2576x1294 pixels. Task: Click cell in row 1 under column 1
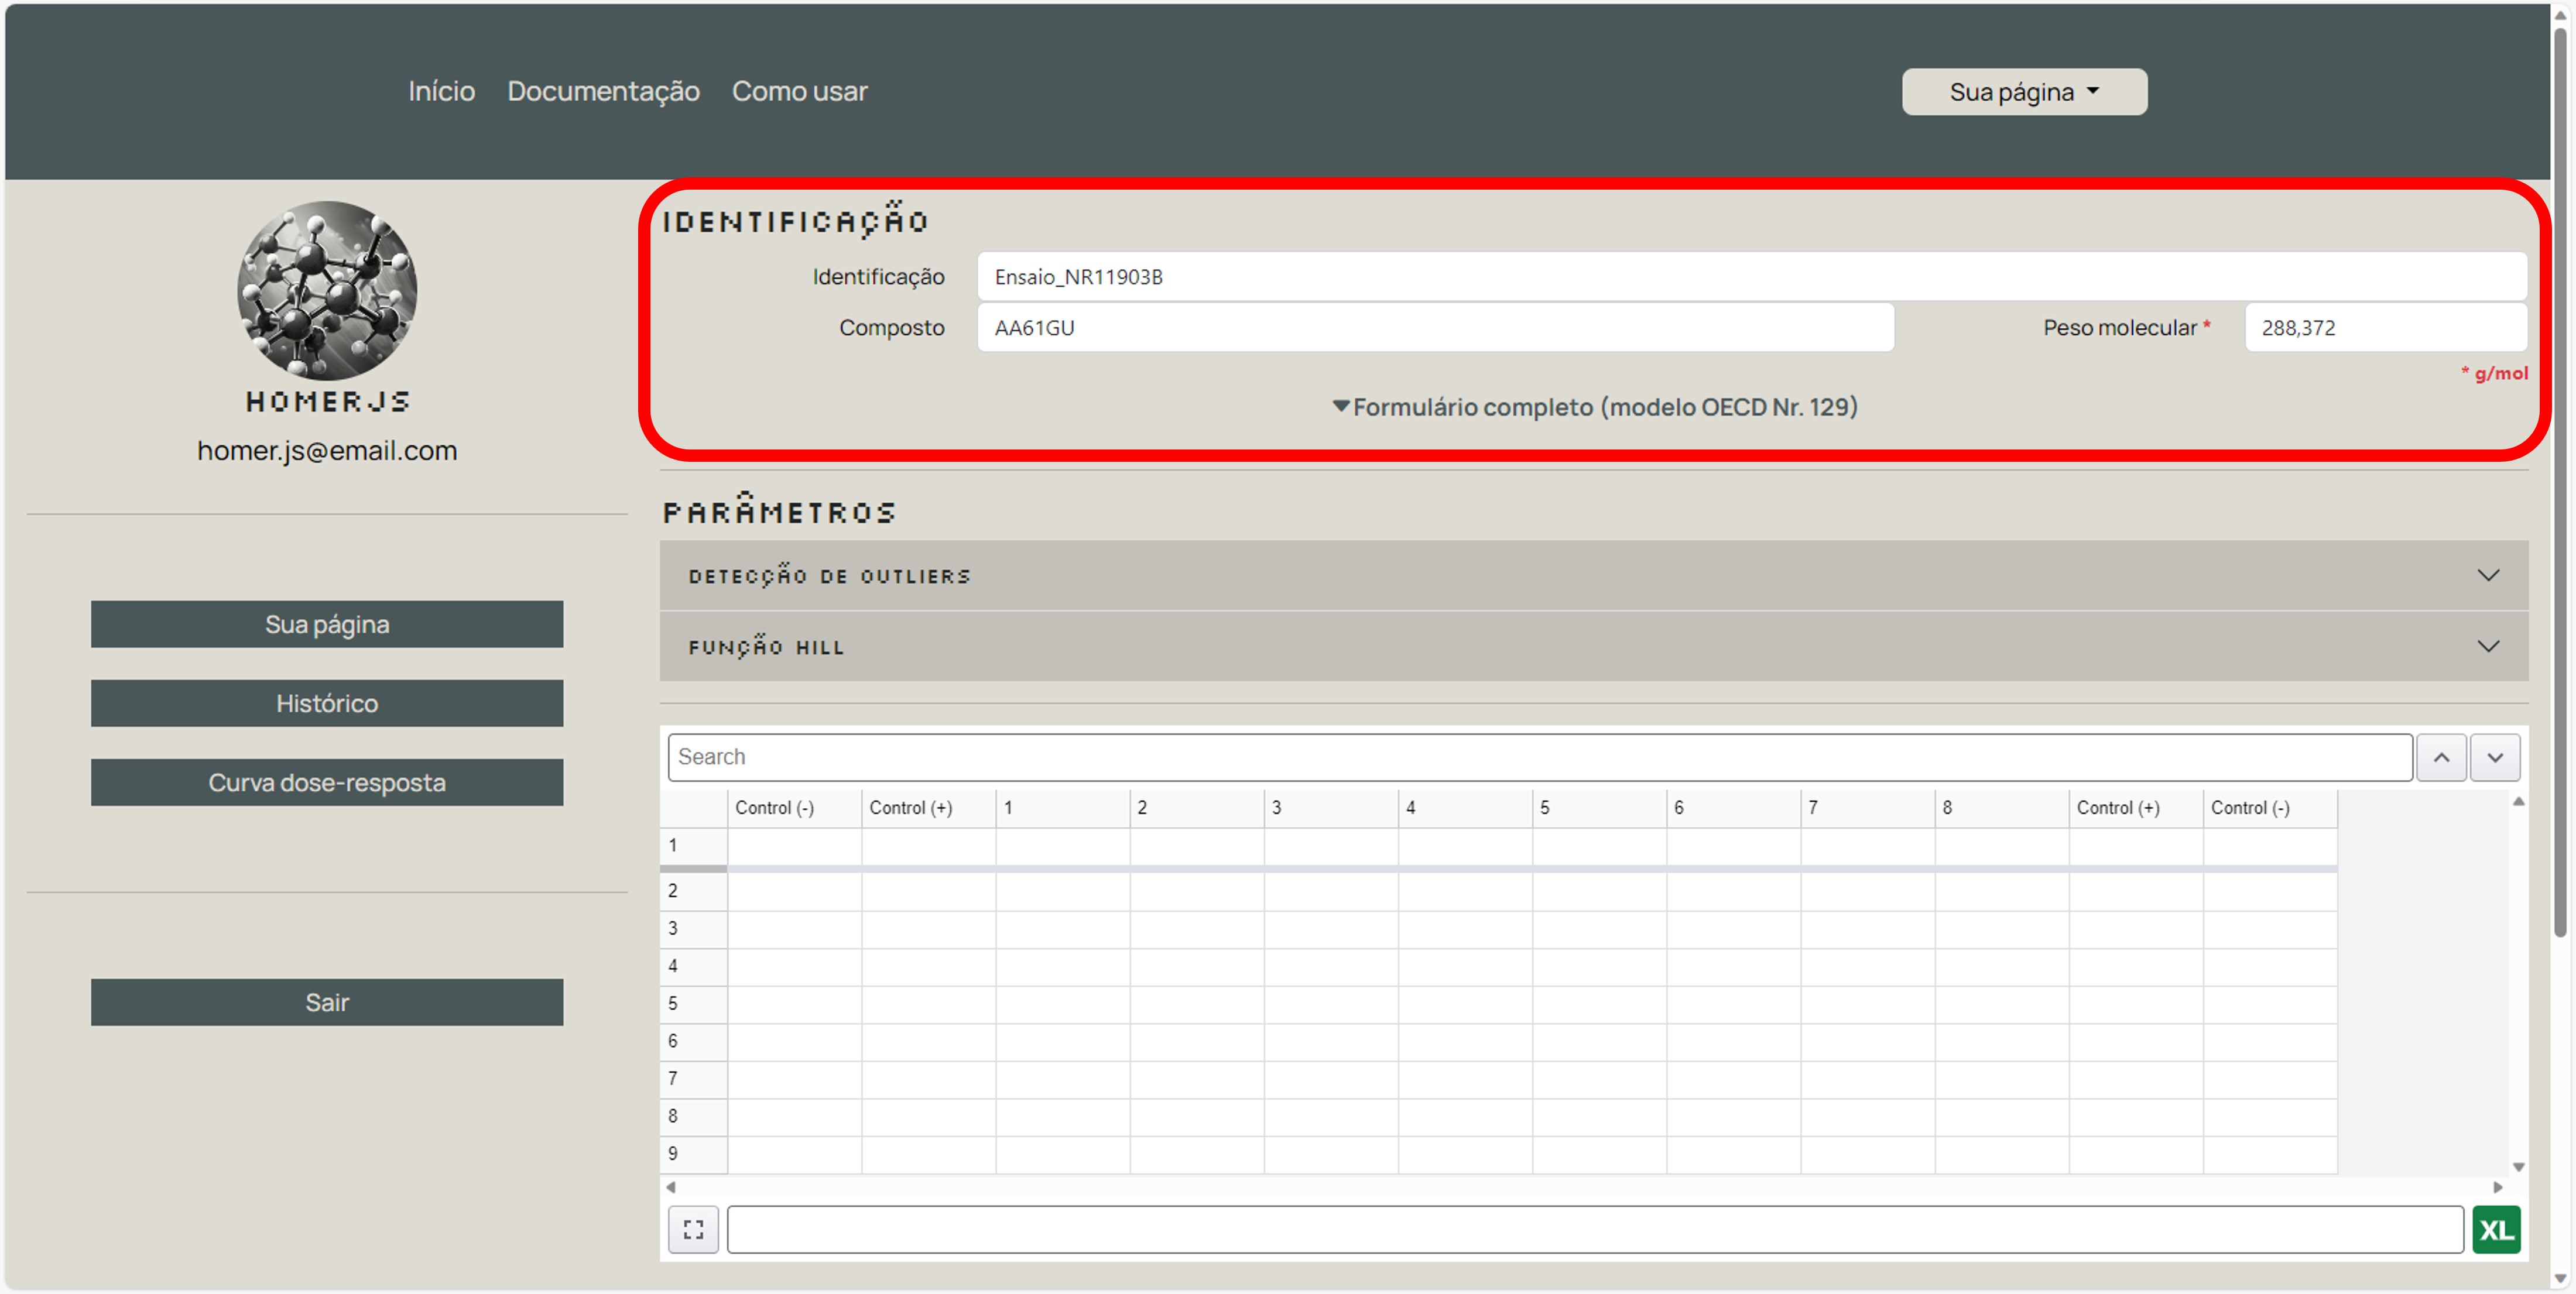click(x=1063, y=846)
